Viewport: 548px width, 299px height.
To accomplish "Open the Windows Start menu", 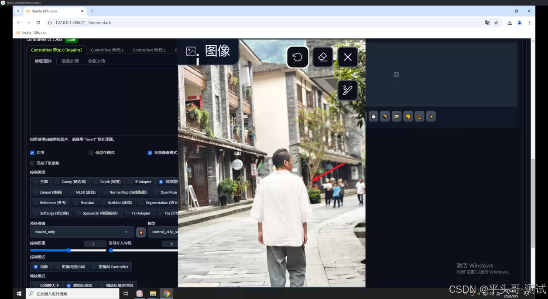I will click(x=19, y=294).
